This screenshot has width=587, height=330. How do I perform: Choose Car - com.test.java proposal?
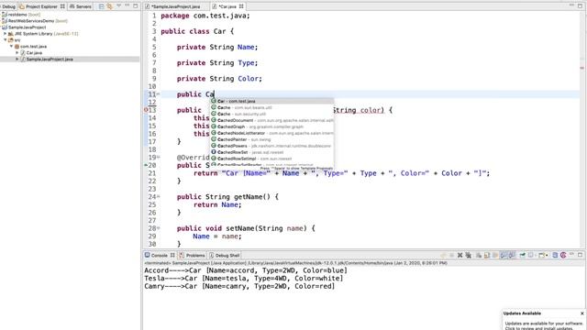pos(271,101)
